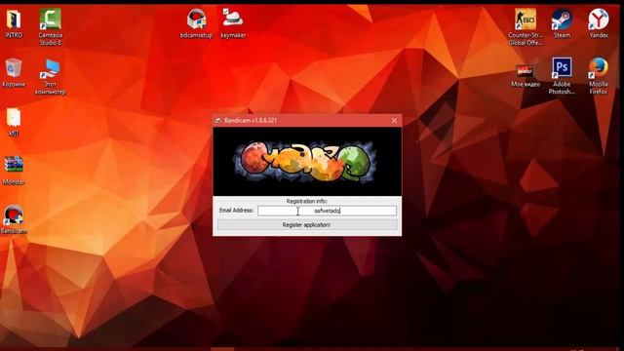Click the Register application! button

pos(307,225)
